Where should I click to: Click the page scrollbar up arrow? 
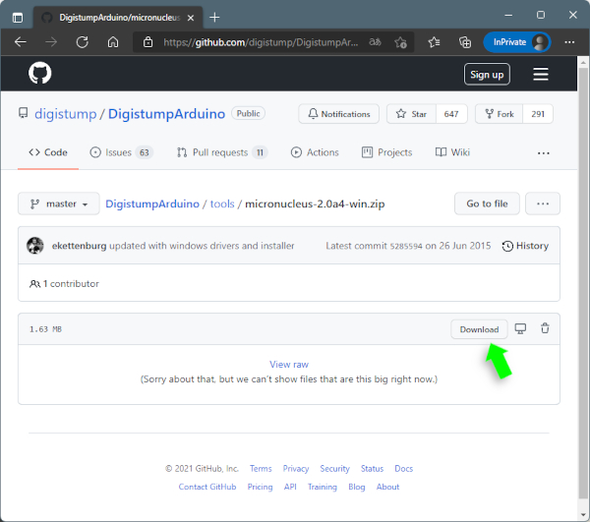tap(583, 62)
